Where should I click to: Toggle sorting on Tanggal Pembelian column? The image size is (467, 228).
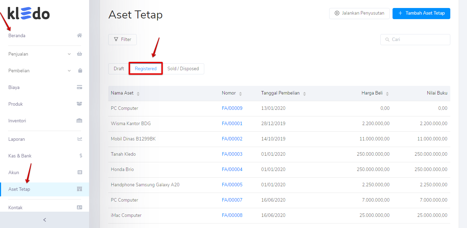pos(304,93)
